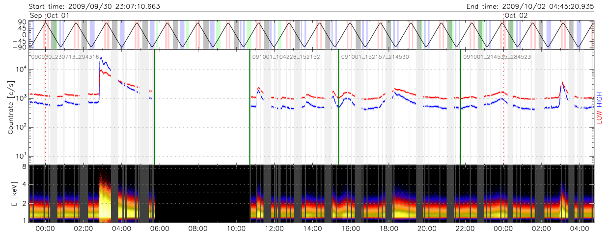Click the Oct 02 date marker label
609x235 pixels.
pyautogui.click(x=516, y=16)
